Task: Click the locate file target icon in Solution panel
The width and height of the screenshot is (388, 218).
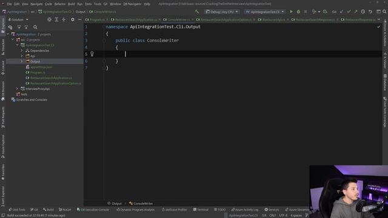Action: coord(50,19)
